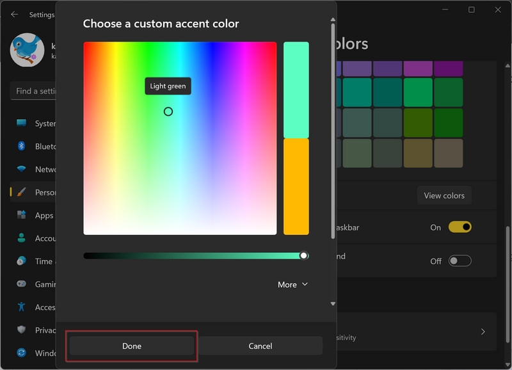Select the Bluetooth icon in sidebar

click(x=22, y=146)
